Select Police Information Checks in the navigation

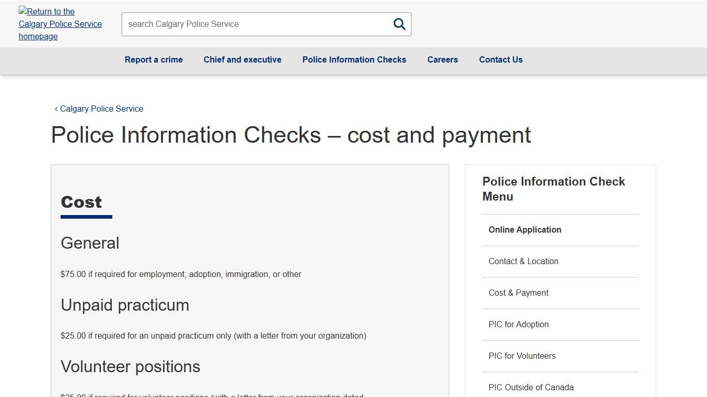tap(354, 59)
